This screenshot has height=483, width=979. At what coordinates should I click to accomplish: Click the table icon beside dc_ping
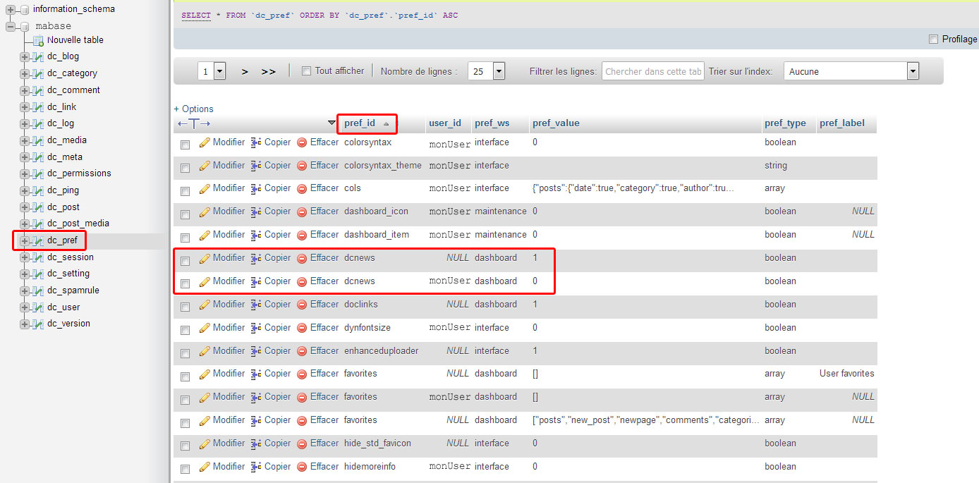[x=38, y=190]
